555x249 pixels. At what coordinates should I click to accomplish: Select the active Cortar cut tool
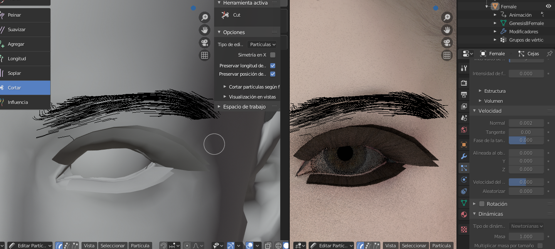[25, 88]
